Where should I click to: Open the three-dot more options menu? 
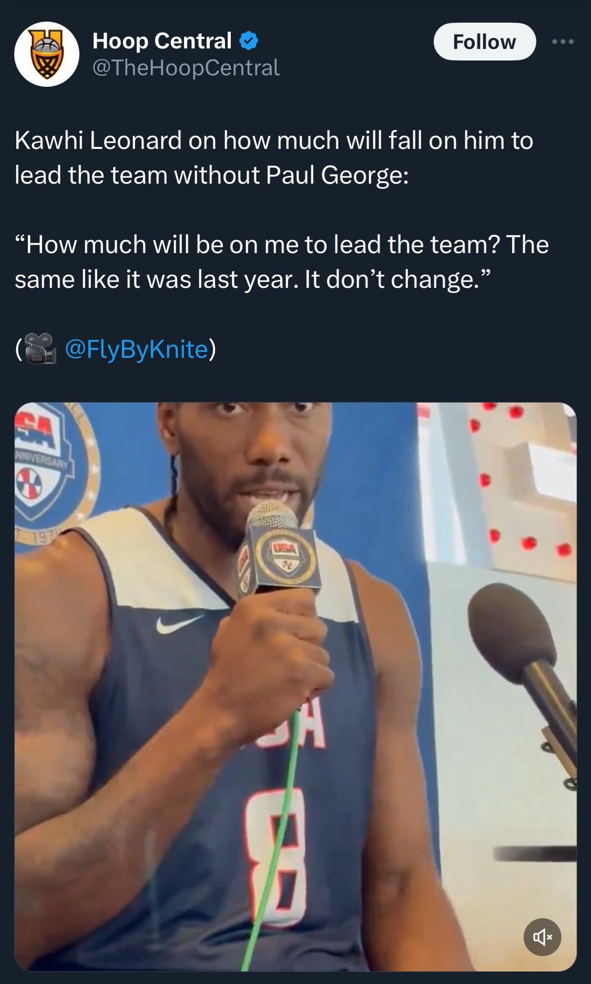point(563,42)
